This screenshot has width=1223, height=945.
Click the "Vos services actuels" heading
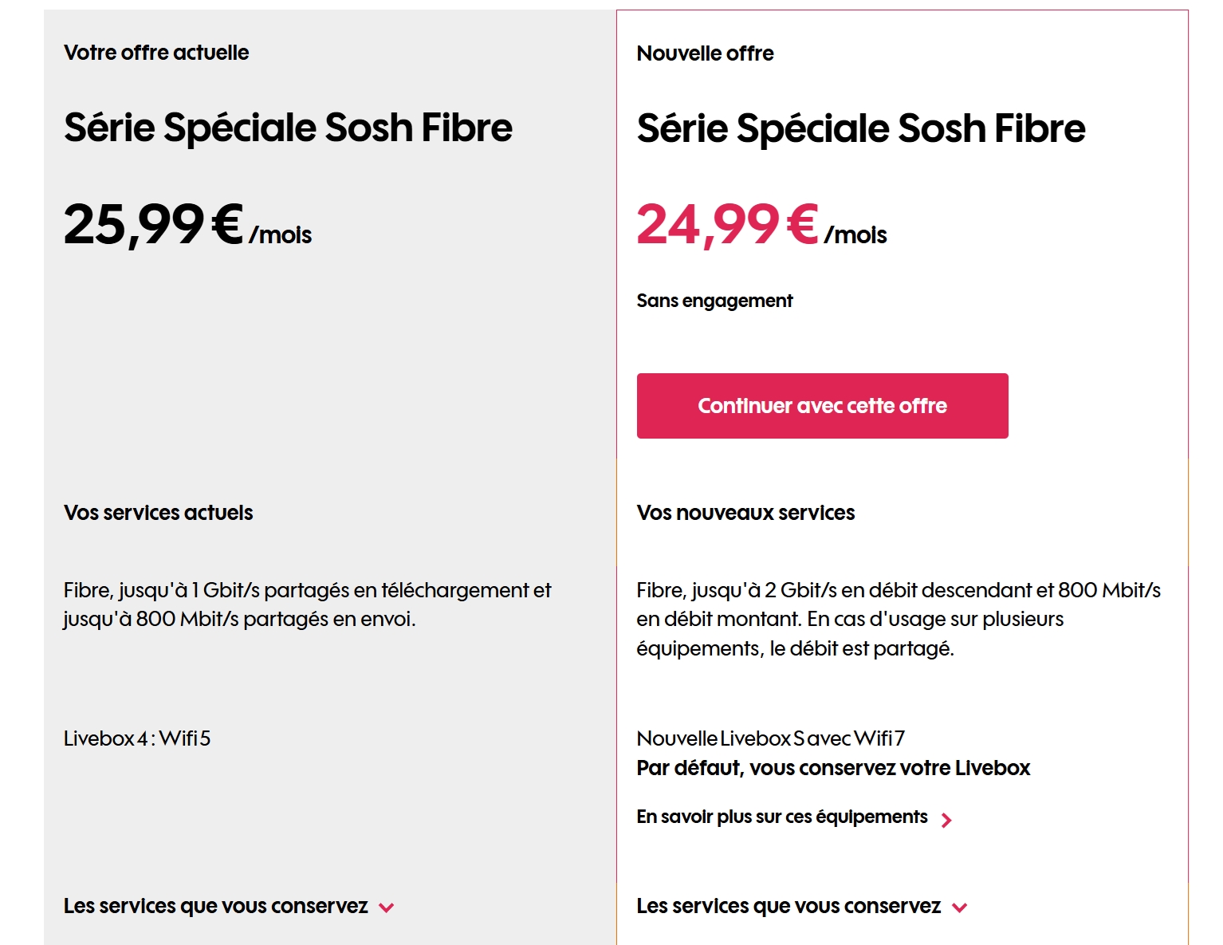click(x=158, y=513)
